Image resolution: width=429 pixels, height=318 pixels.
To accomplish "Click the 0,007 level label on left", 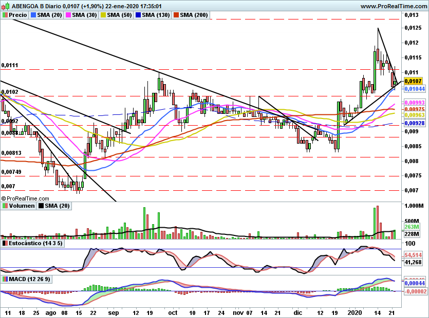I will click(8, 187).
